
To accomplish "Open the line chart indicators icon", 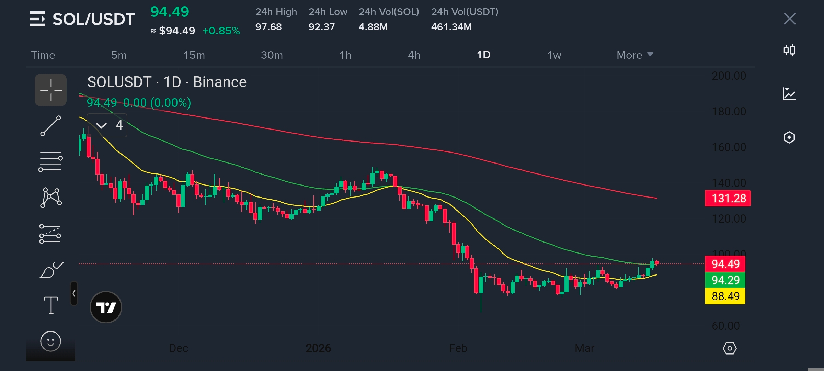I will click(789, 94).
